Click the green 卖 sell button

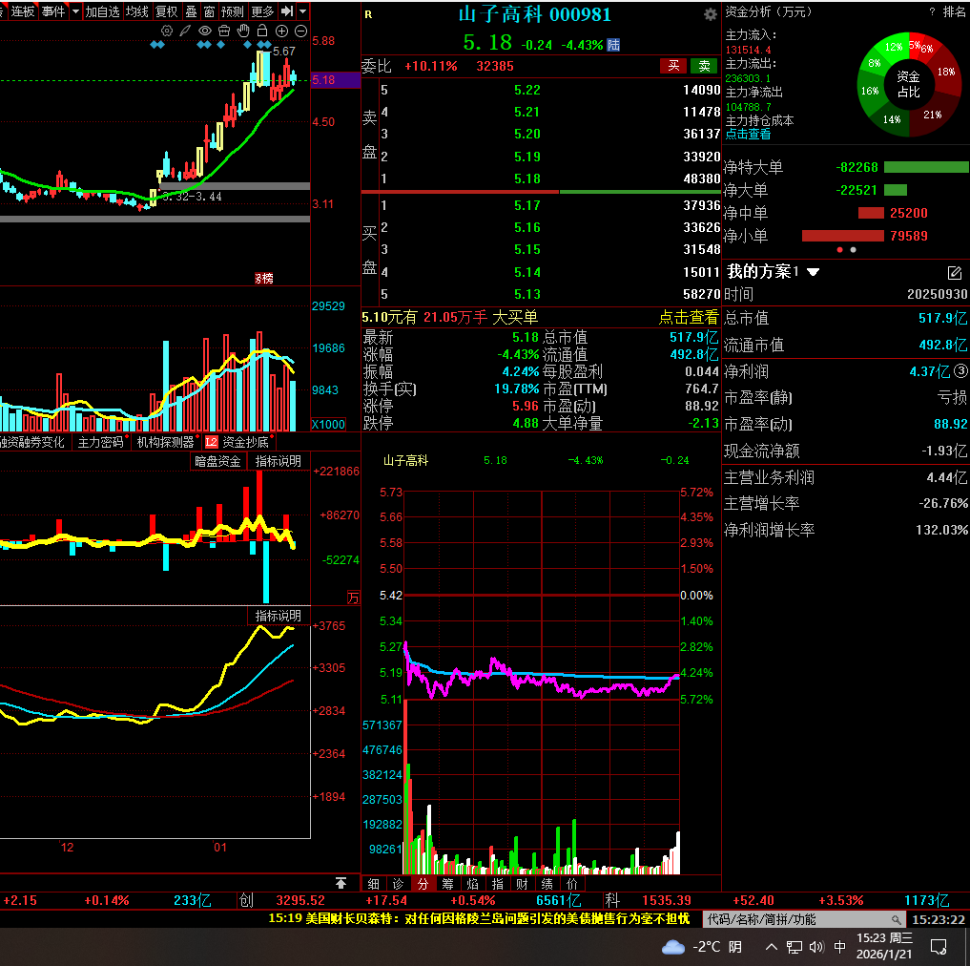coord(704,66)
